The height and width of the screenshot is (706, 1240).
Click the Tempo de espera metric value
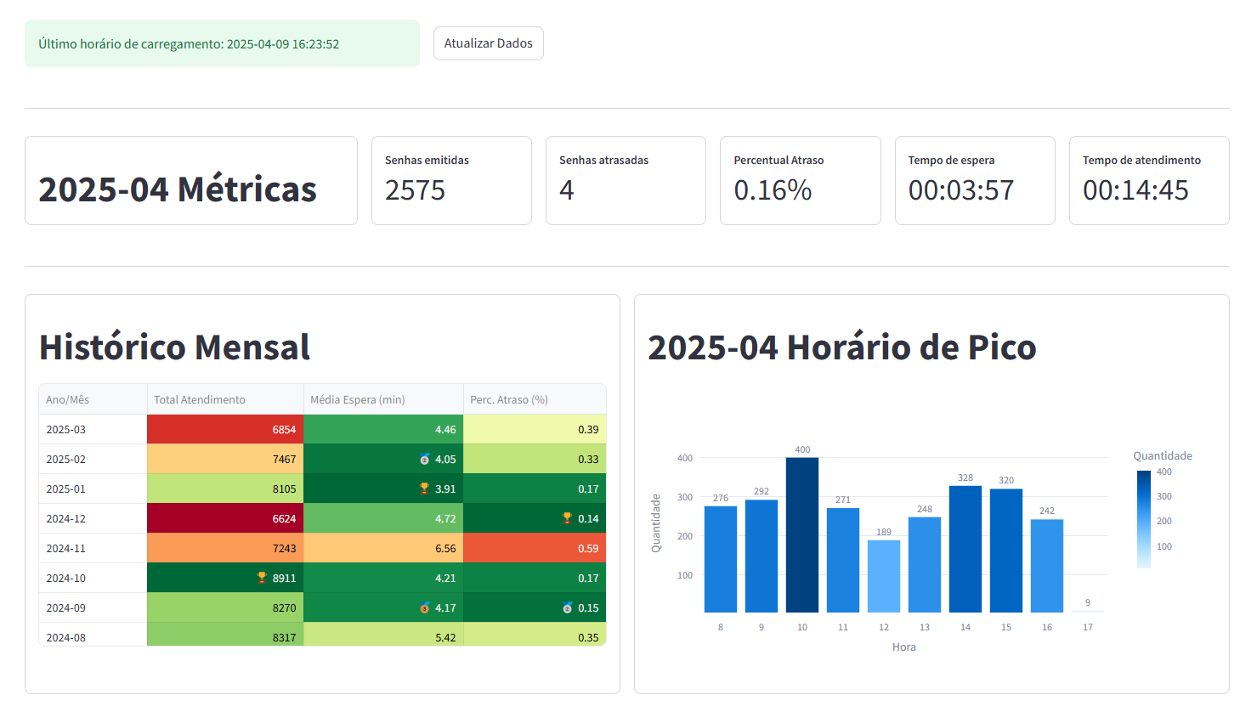(961, 190)
